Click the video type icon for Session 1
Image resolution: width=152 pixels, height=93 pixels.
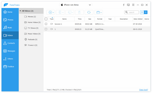[51, 24]
